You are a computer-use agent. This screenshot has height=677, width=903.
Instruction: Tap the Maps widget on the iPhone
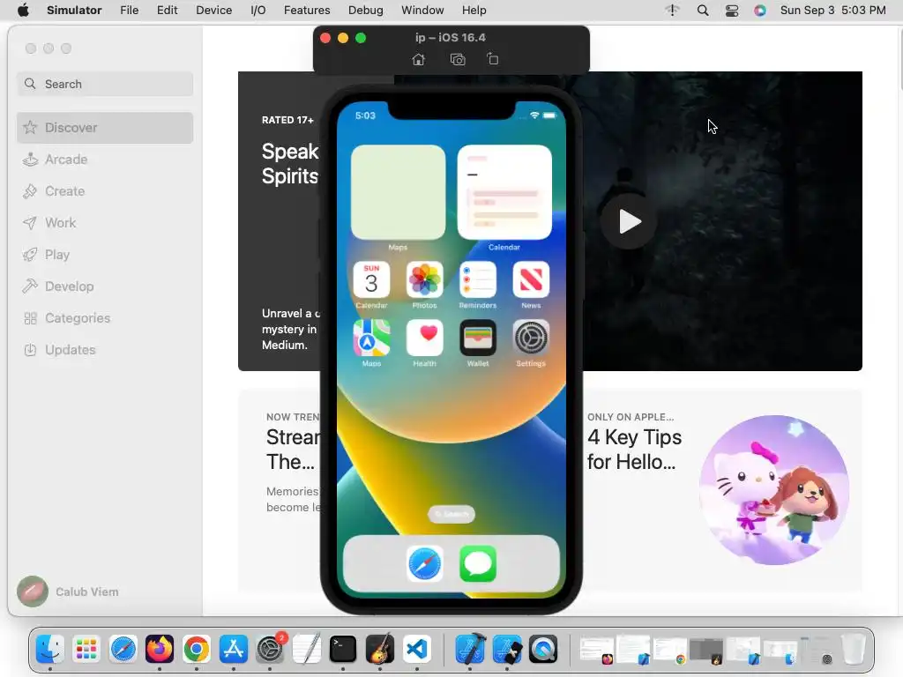tap(398, 192)
